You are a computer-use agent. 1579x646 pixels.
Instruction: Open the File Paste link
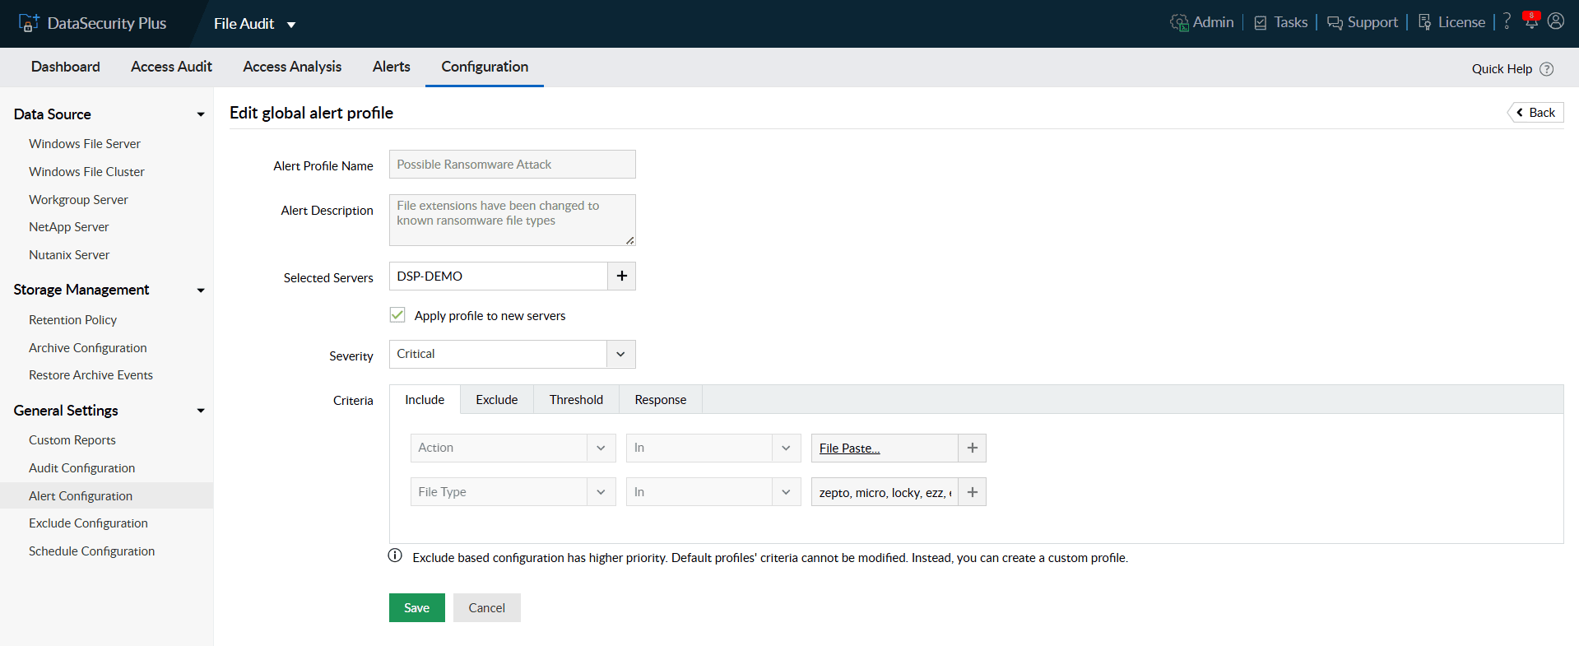[x=849, y=448]
